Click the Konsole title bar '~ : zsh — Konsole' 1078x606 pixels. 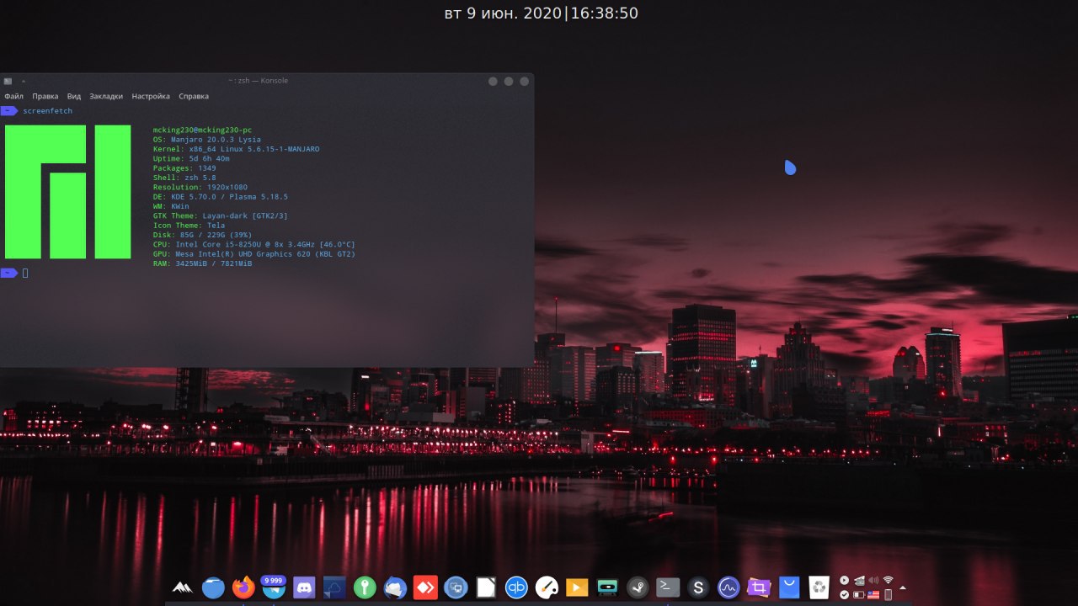coord(258,81)
